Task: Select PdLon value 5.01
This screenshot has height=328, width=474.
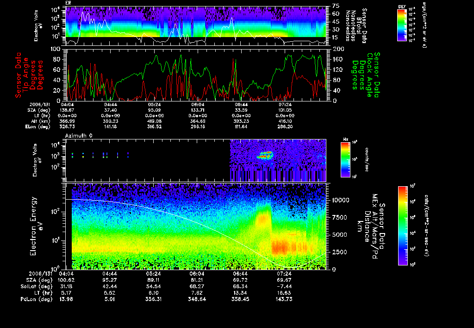Action: click(x=109, y=299)
